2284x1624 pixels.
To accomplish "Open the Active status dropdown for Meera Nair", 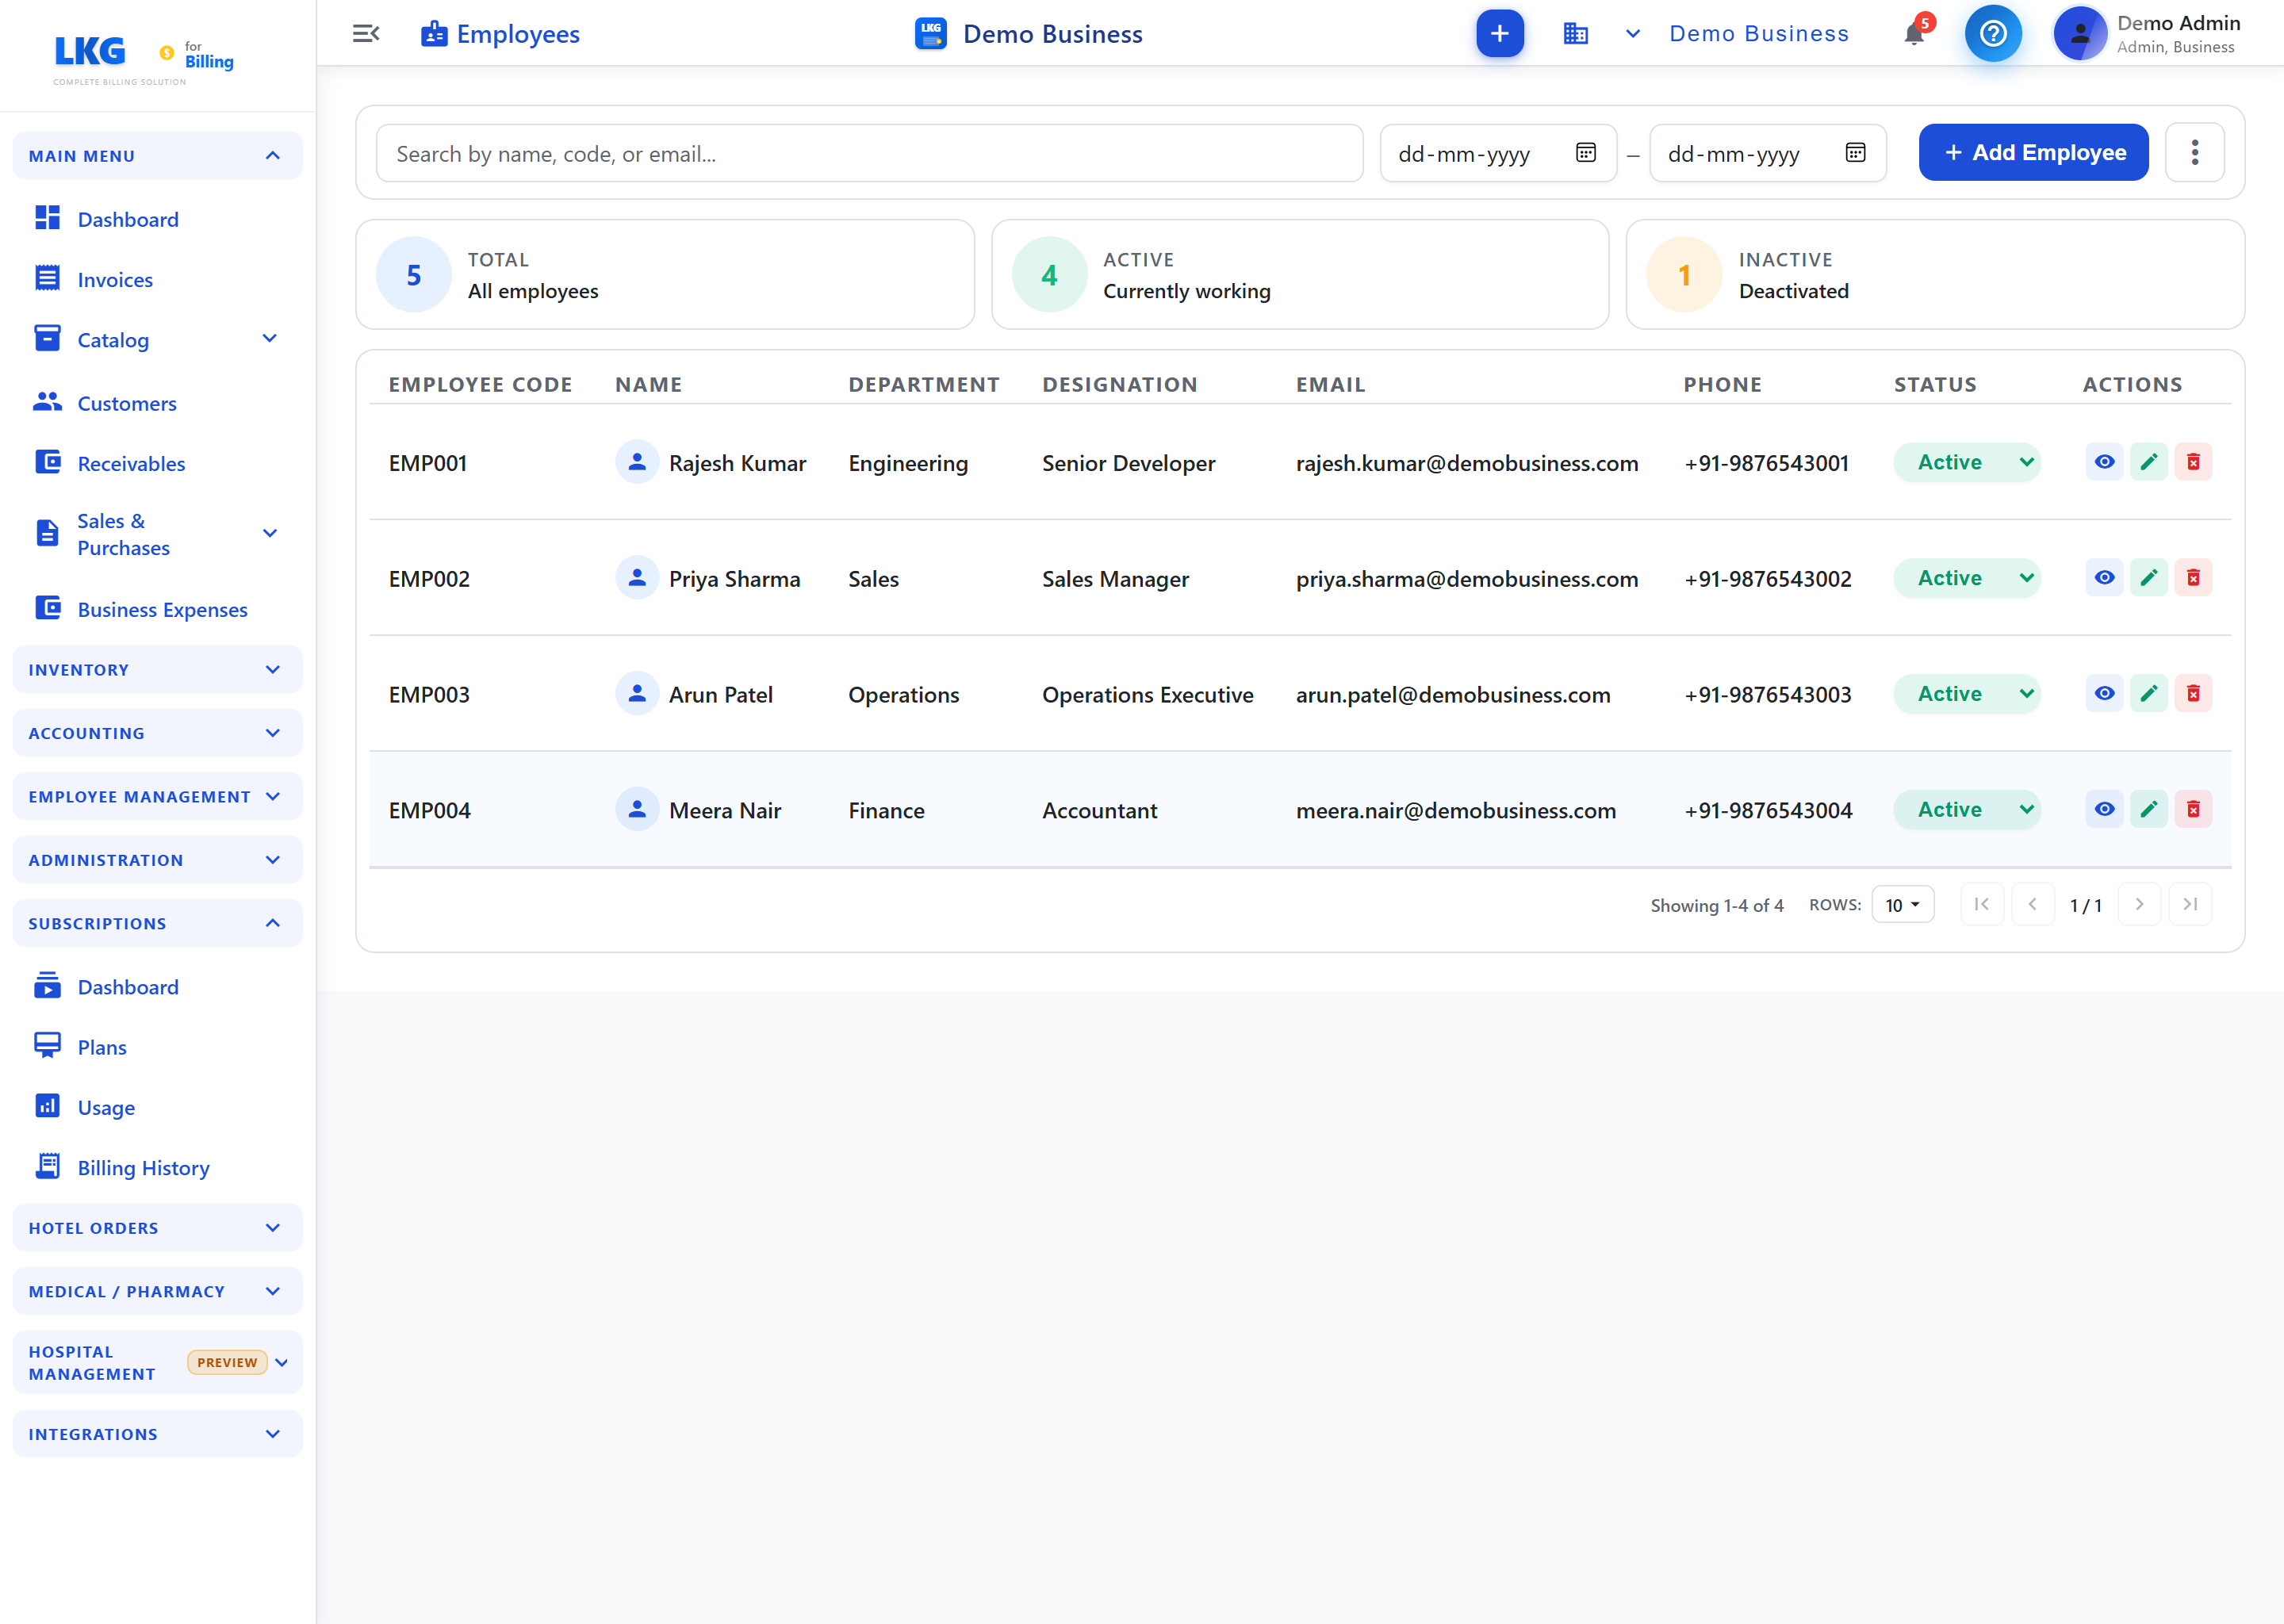I will tap(1966, 809).
